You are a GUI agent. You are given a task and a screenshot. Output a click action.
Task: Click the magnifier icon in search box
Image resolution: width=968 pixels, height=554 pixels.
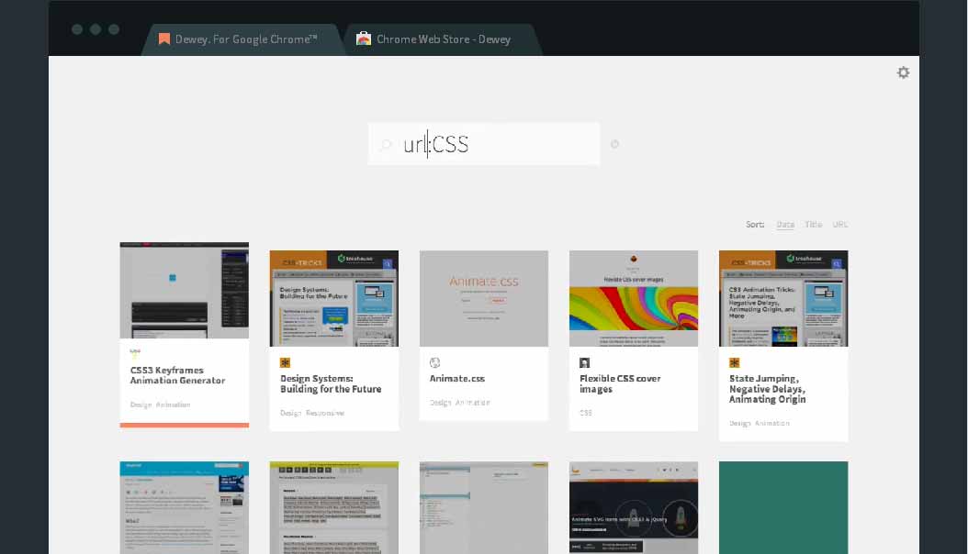(386, 145)
